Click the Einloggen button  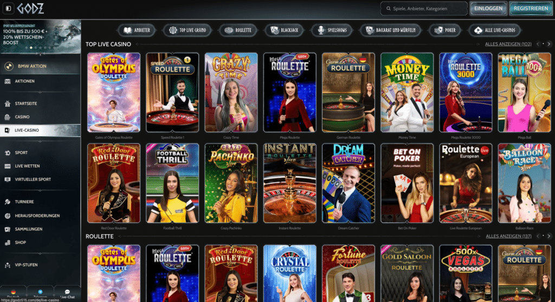(x=488, y=9)
